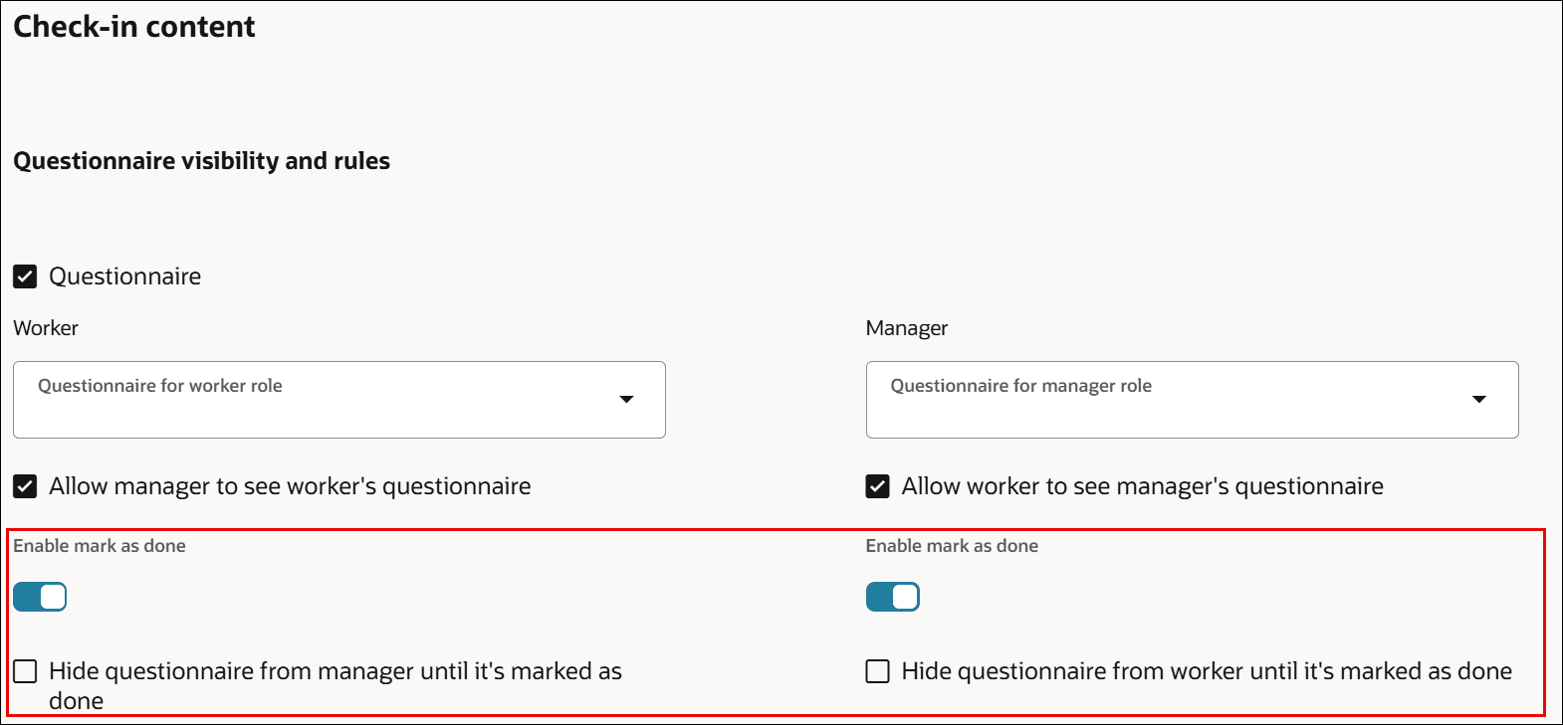Click the Questionnaire for manager role field

point(1145,399)
